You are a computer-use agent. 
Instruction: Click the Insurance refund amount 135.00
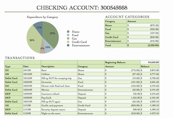[123, 94]
